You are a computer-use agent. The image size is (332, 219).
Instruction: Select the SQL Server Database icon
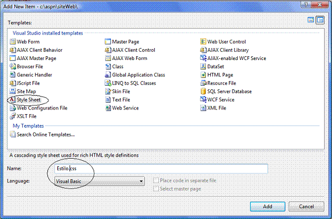(203, 91)
